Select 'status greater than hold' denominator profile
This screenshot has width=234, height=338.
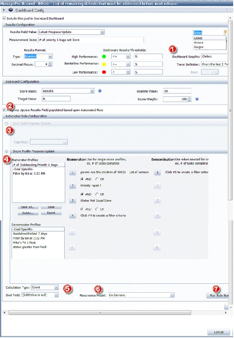[x=38, y=247]
